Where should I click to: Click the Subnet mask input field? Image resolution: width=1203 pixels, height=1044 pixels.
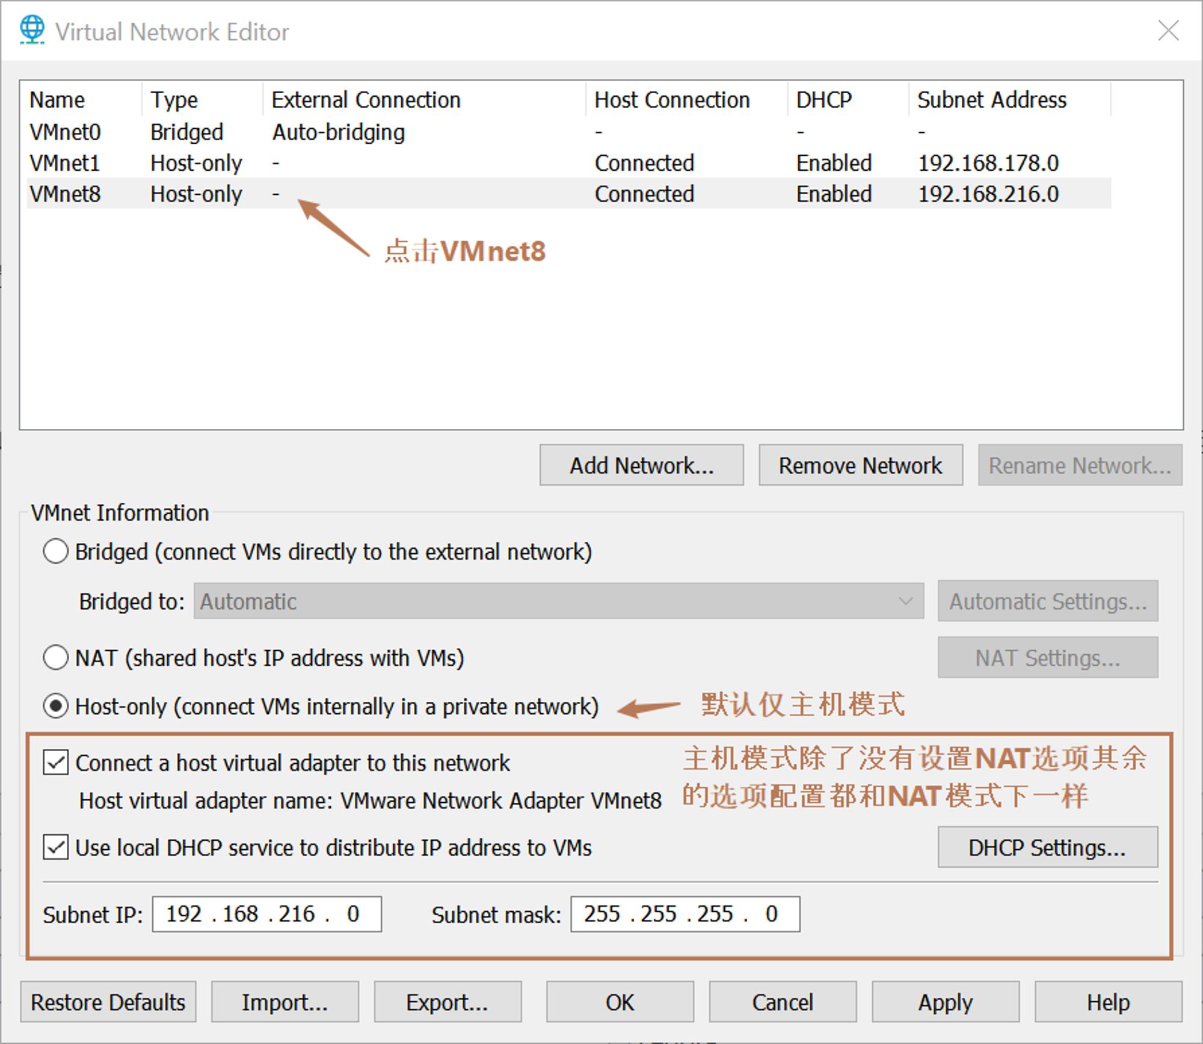[x=685, y=914]
